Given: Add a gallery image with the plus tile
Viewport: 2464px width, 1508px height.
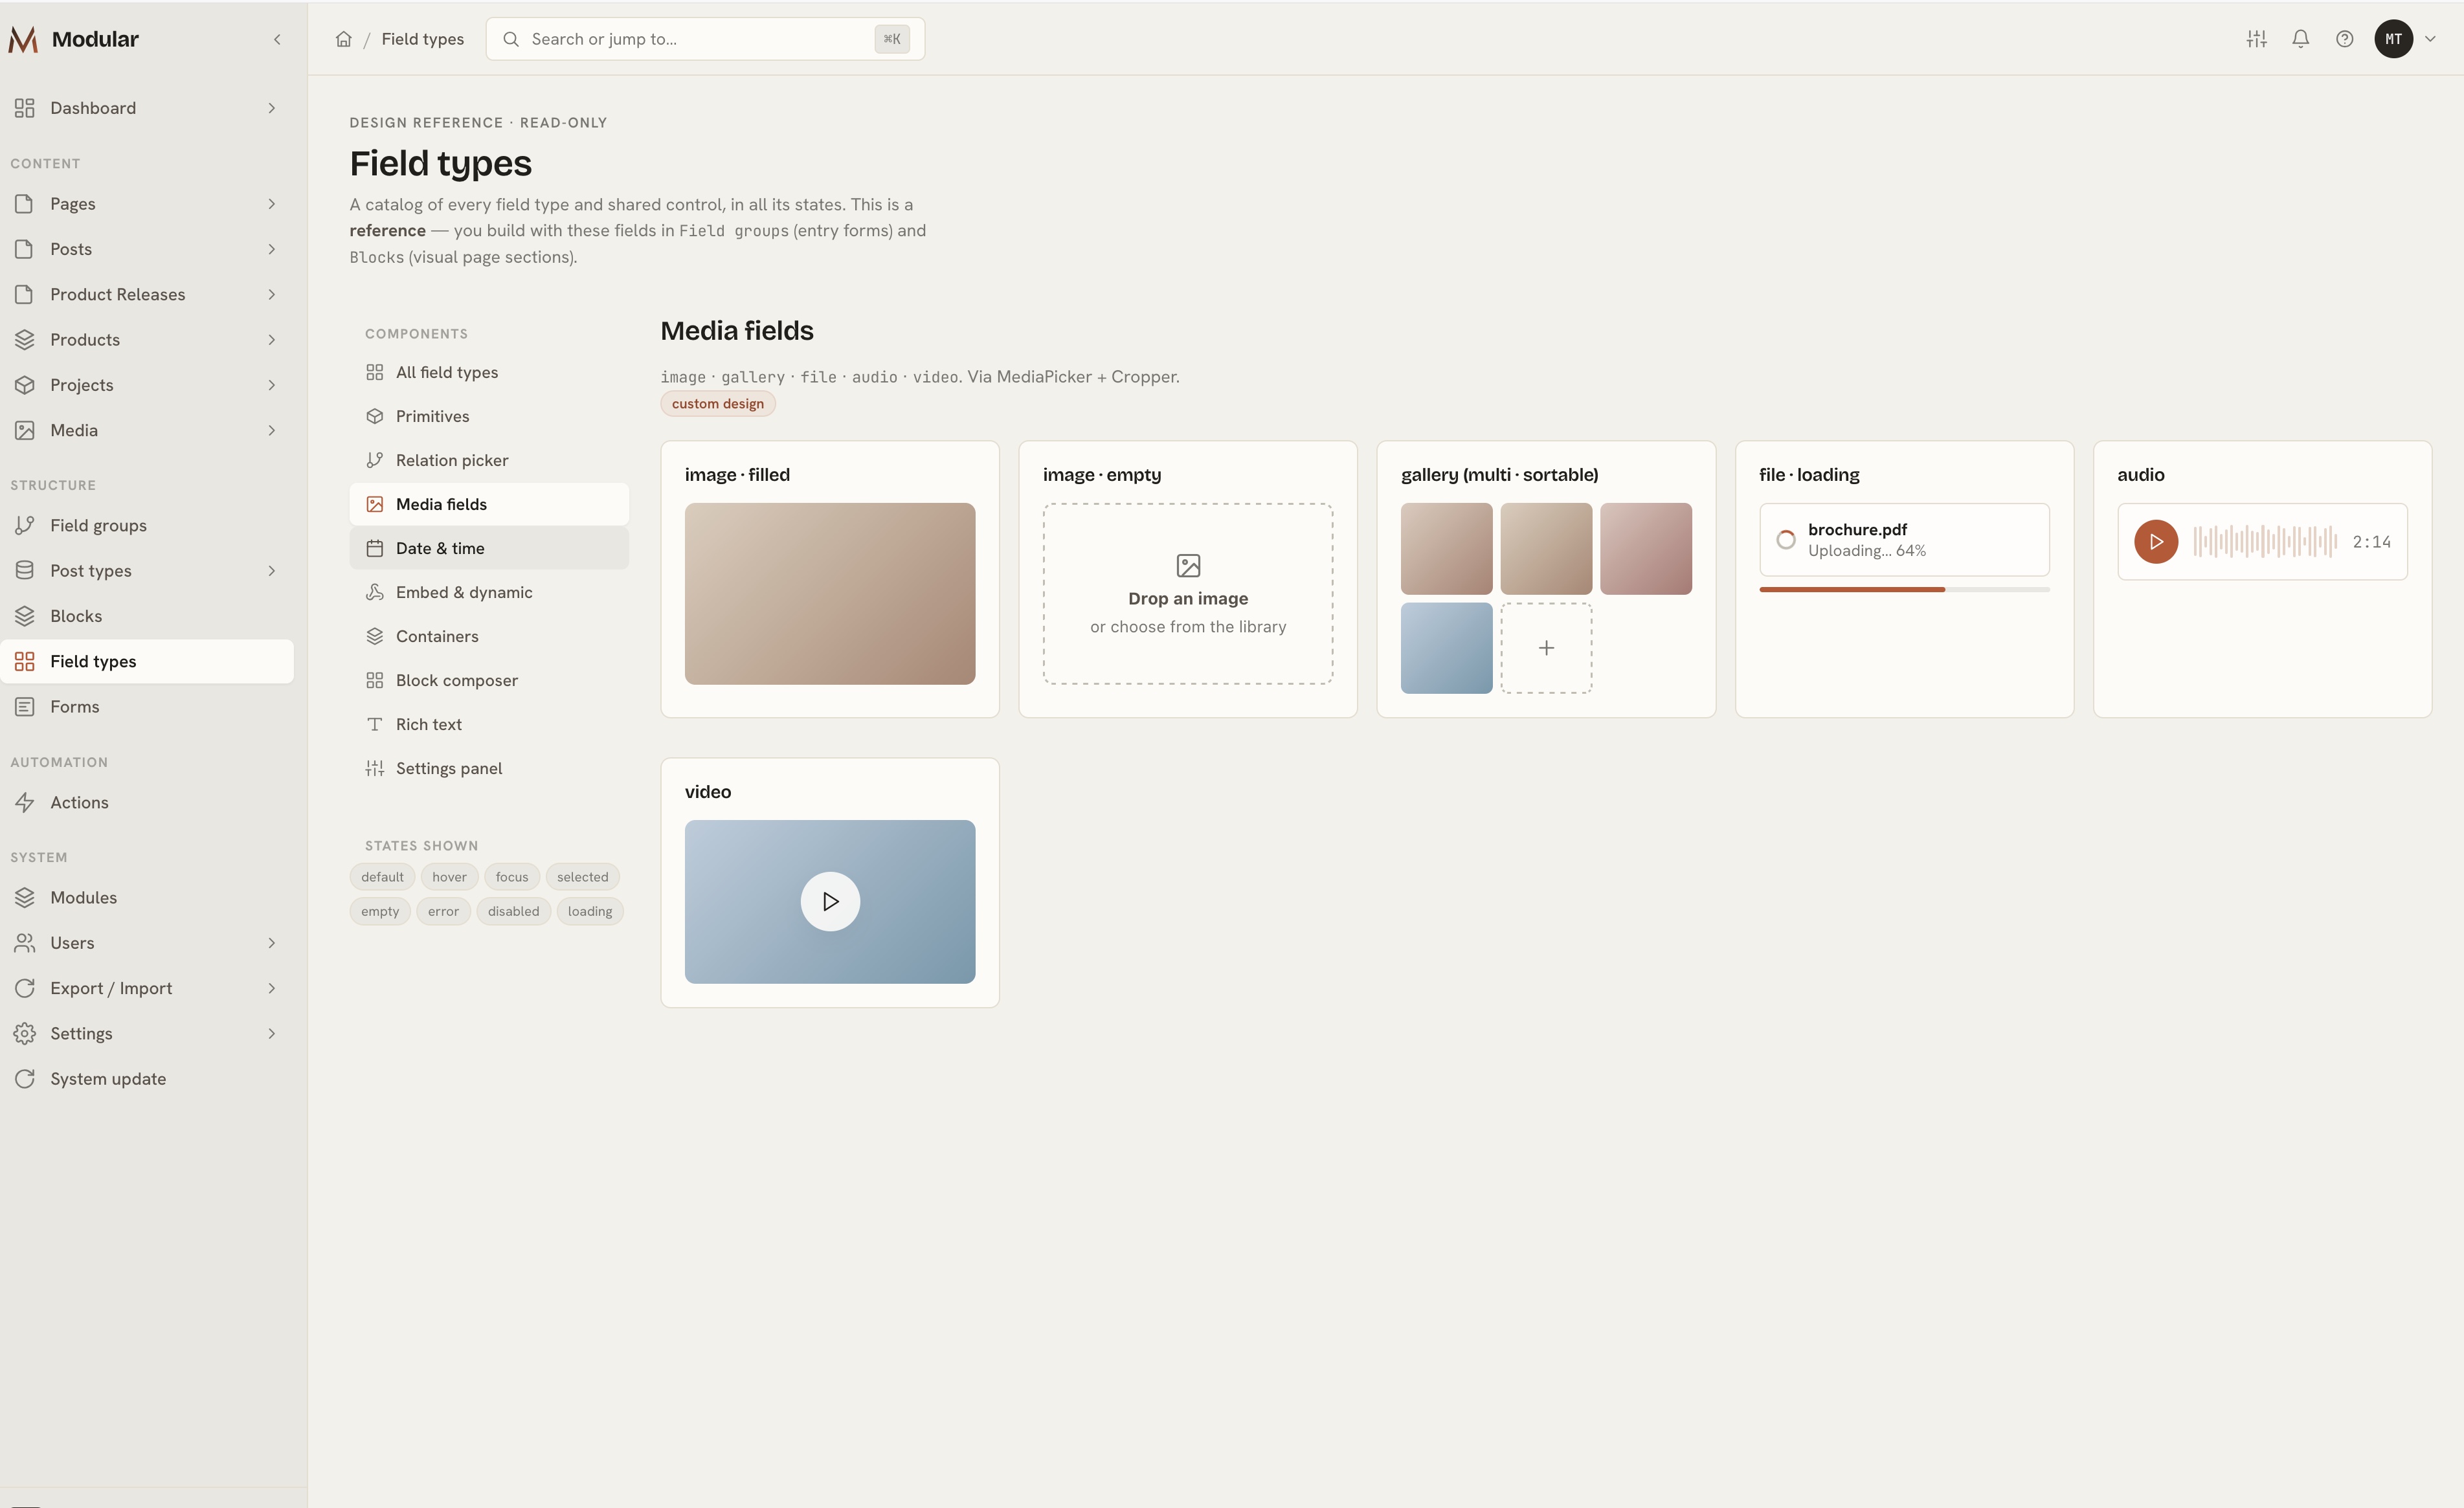Looking at the screenshot, I should tap(1546, 648).
